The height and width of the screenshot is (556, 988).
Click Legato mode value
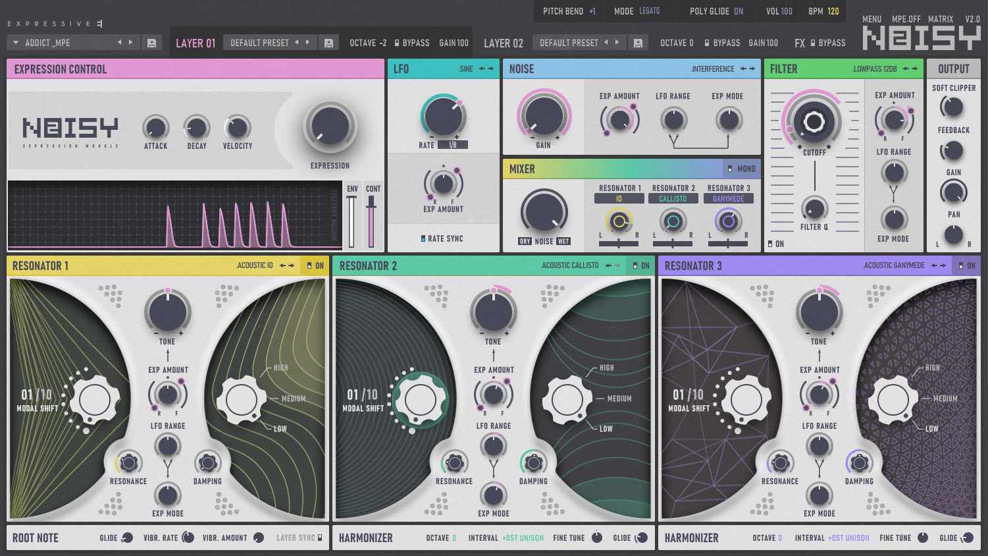(649, 11)
